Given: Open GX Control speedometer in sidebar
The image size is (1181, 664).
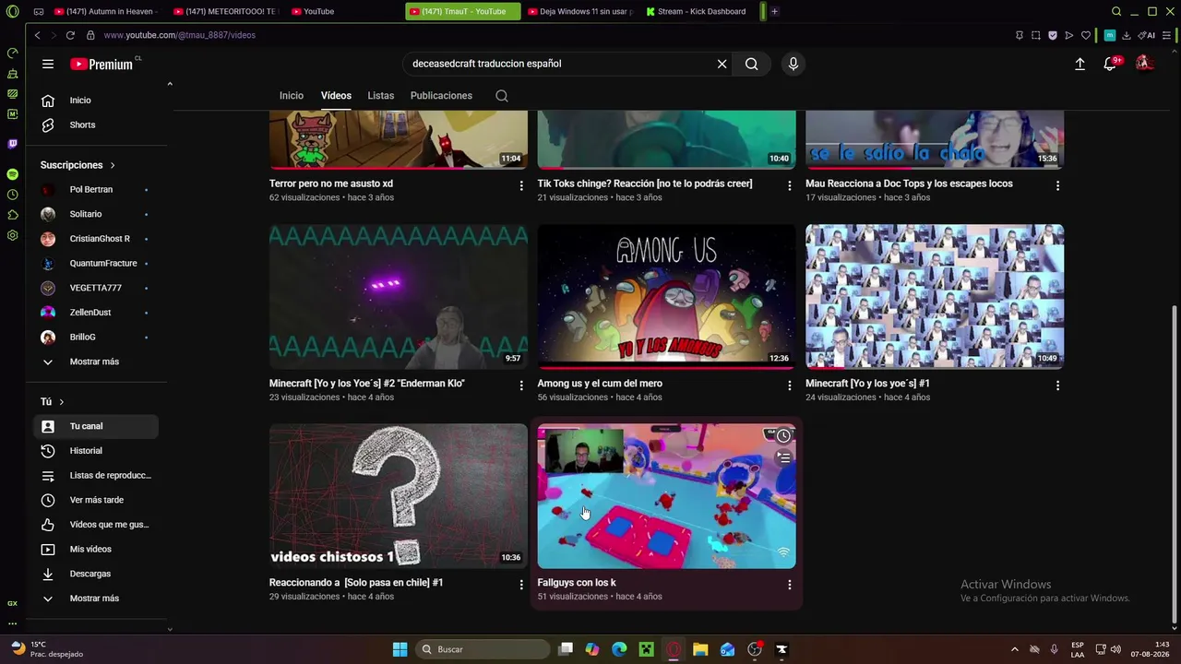Looking at the screenshot, I should pos(12,53).
